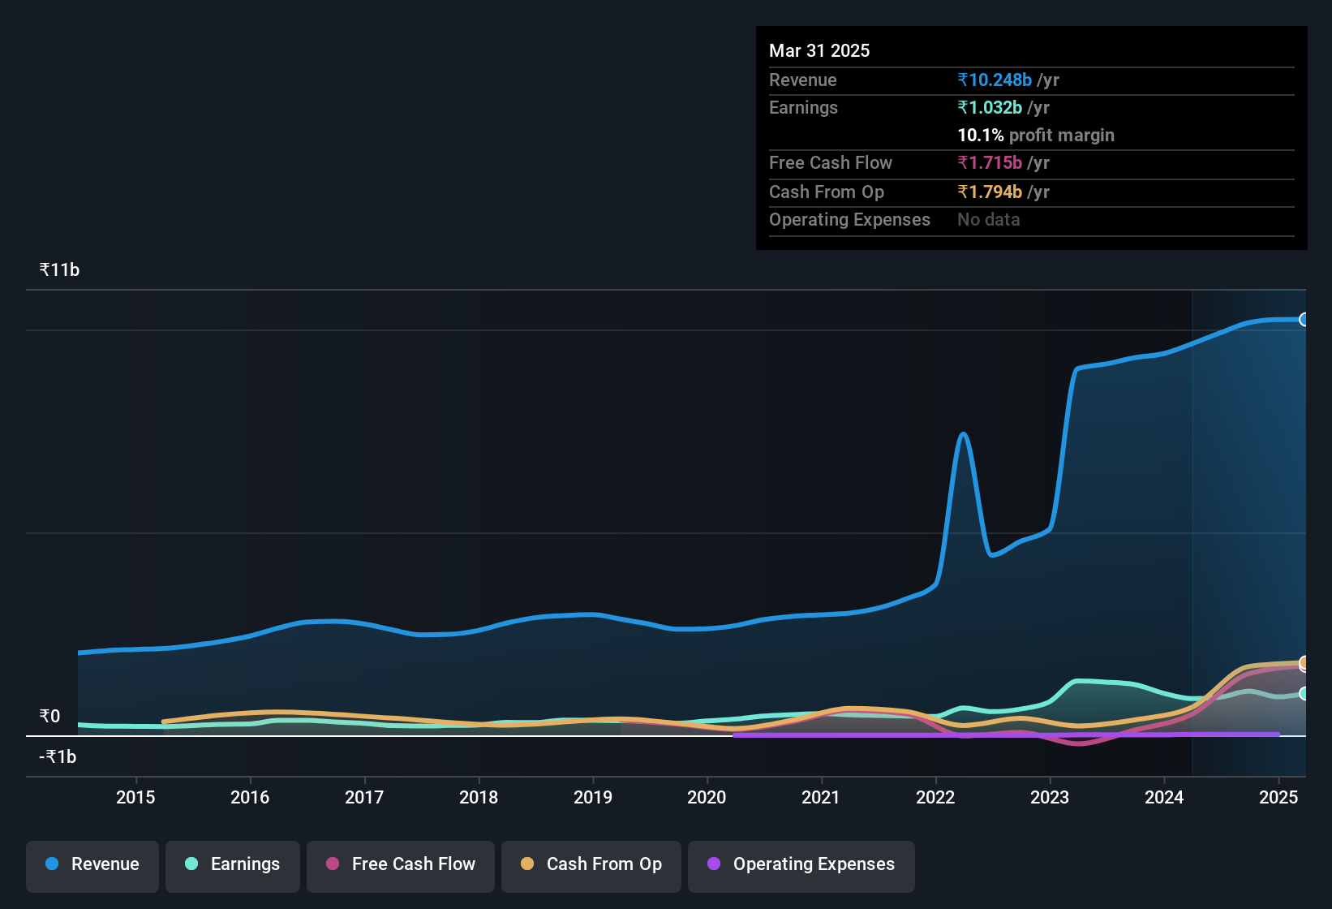
Task: Select the 2025 tab on the timeline
Action: 1279,798
